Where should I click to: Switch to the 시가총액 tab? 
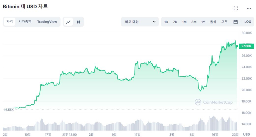25,21
